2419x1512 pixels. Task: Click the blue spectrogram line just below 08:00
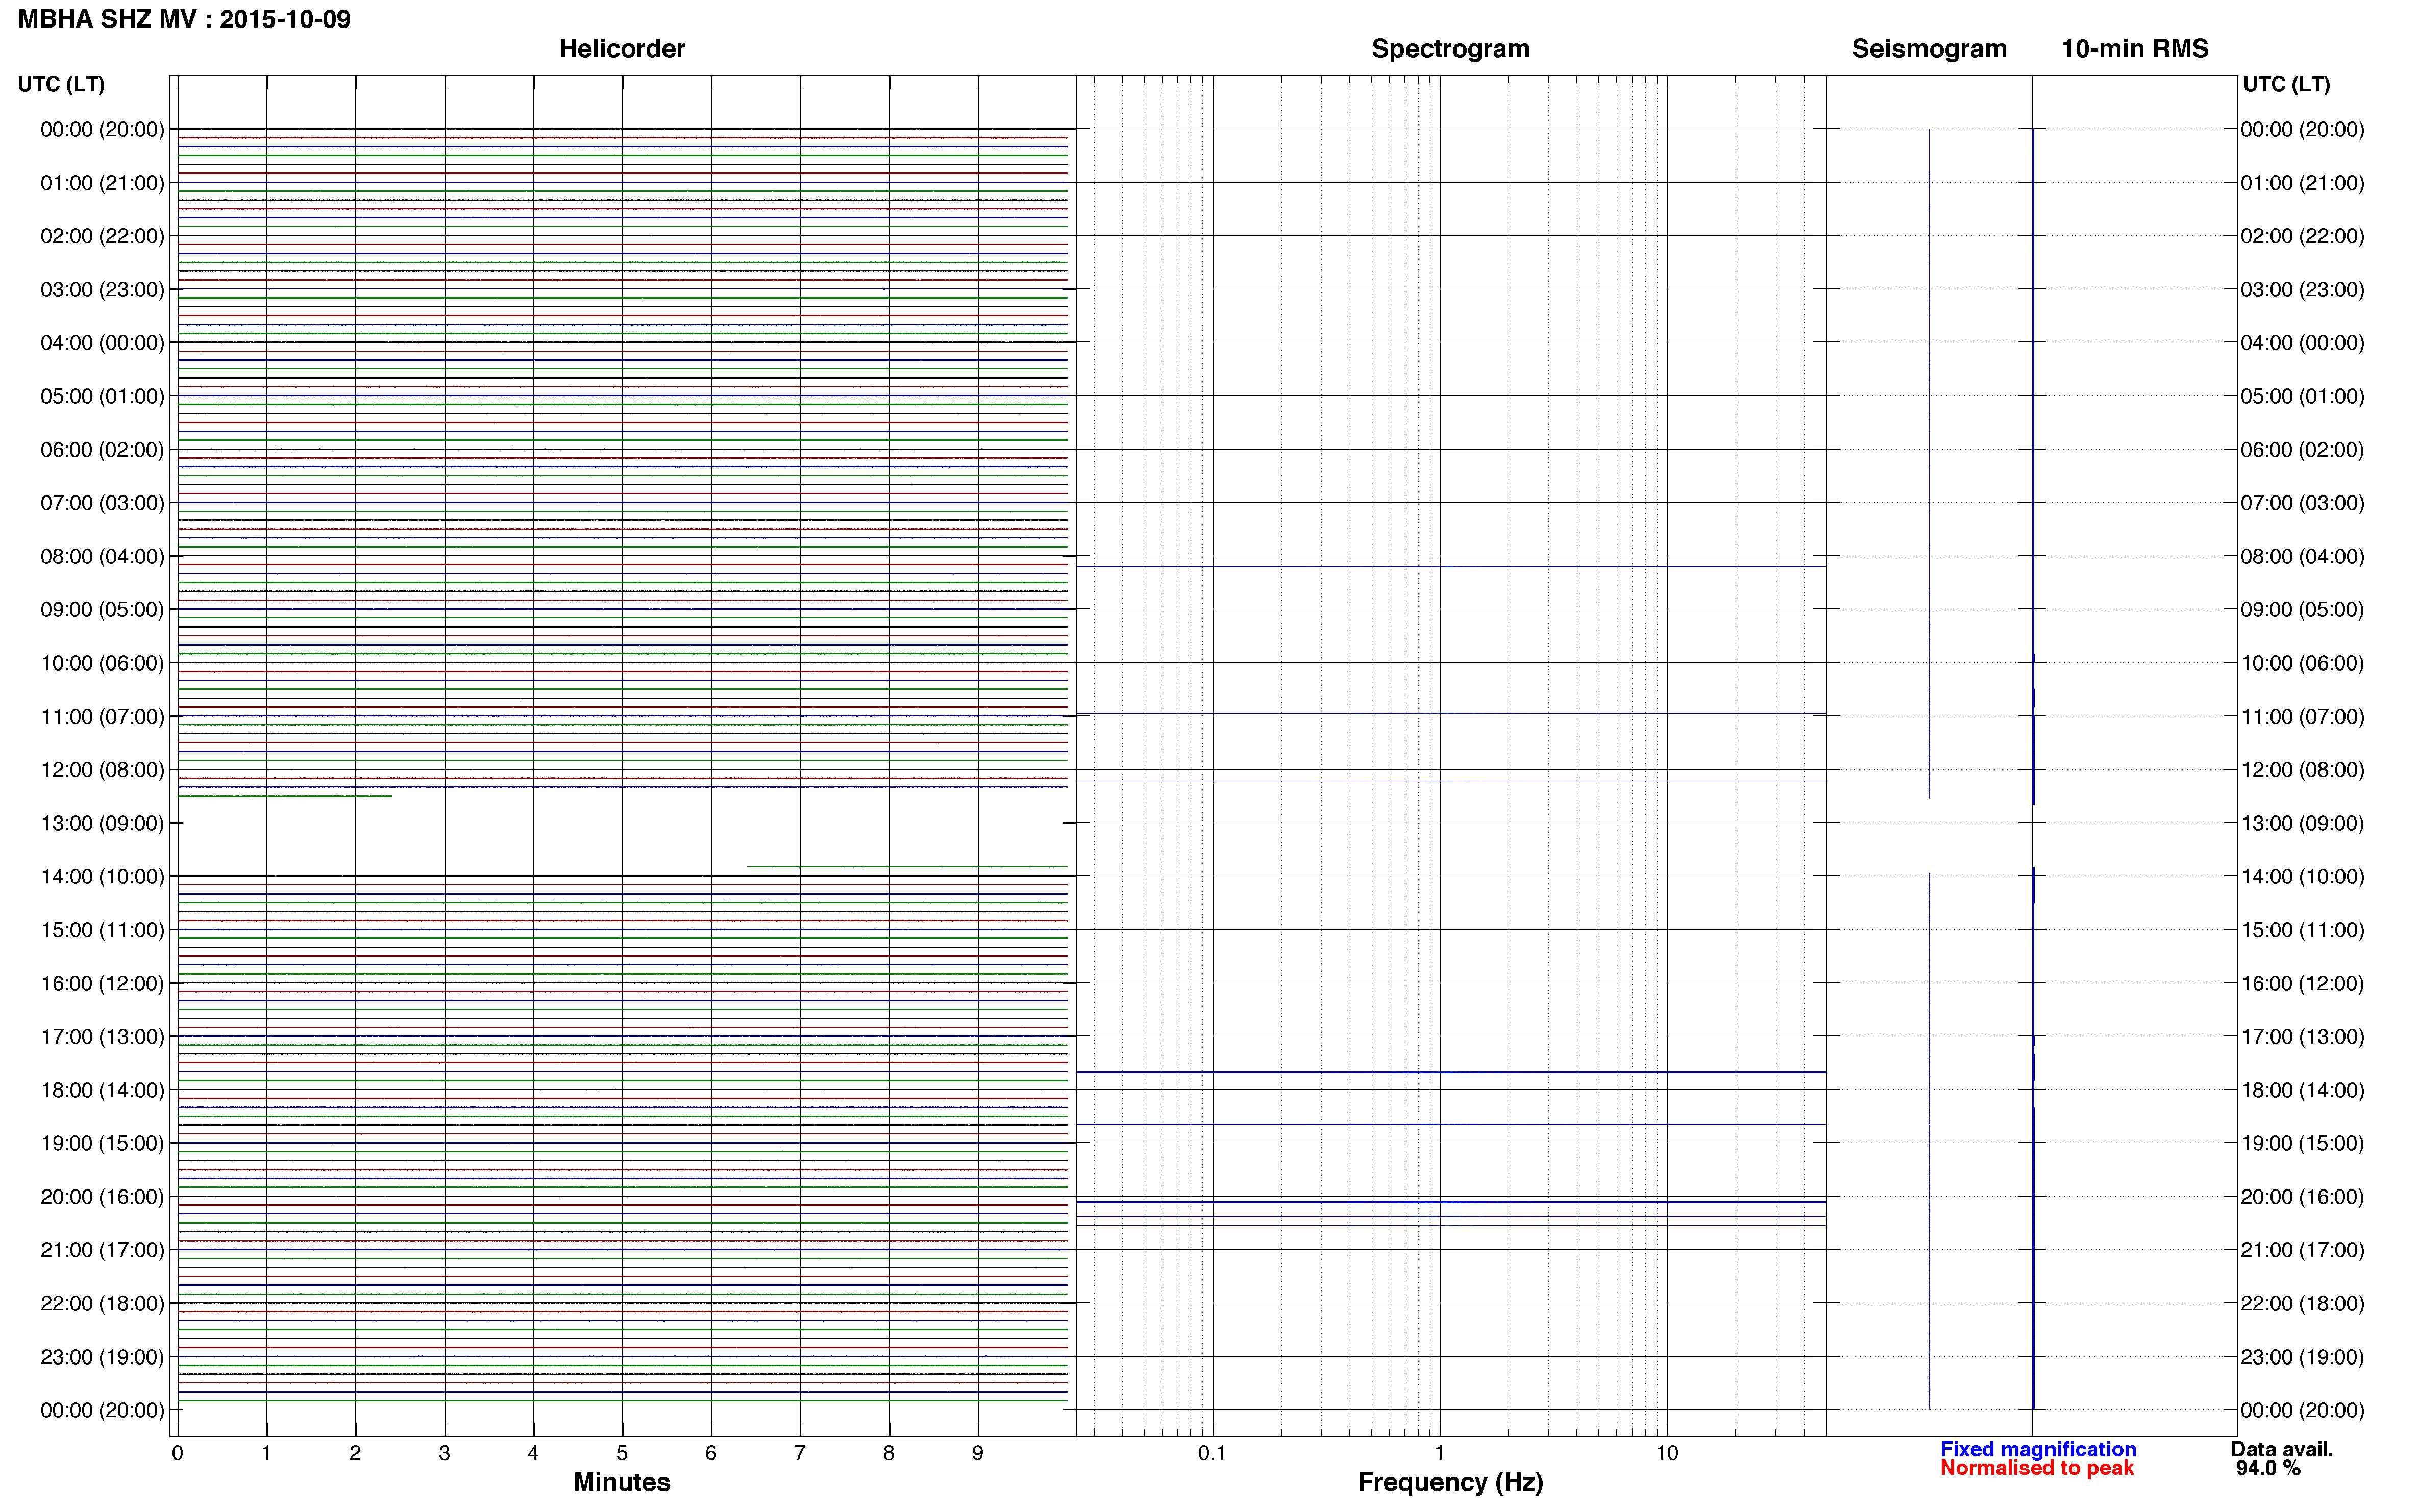1451,567
